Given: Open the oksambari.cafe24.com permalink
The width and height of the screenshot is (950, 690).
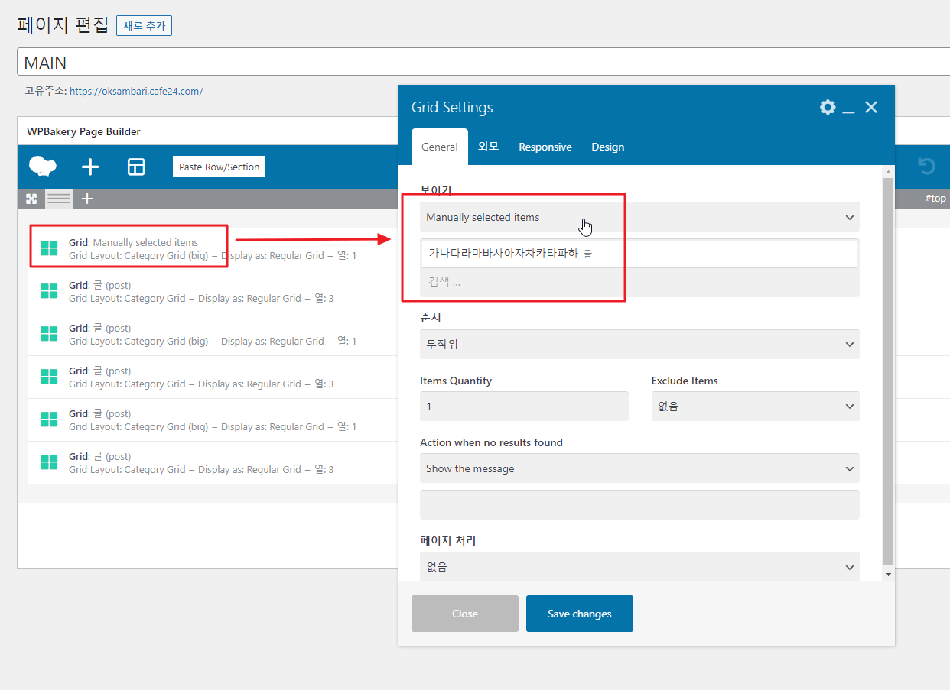Looking at the screenshot, I should (x=136, y=91).
